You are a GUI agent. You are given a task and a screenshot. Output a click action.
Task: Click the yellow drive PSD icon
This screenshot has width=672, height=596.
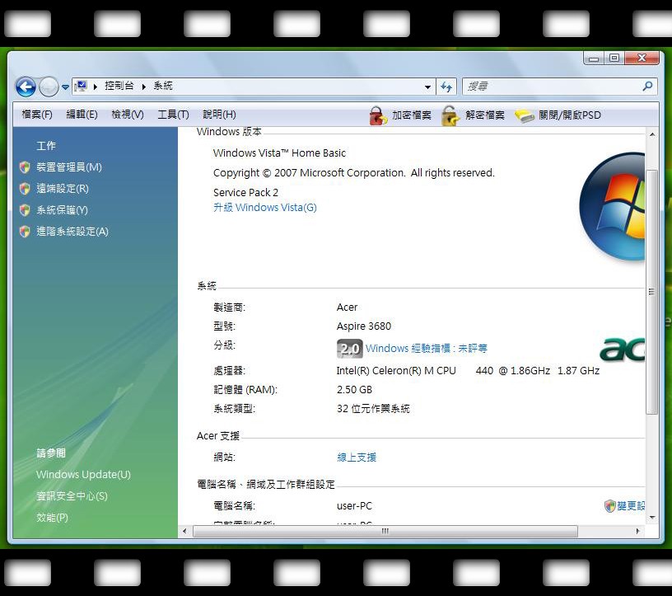pyautogui.click(x=524, y=116)
